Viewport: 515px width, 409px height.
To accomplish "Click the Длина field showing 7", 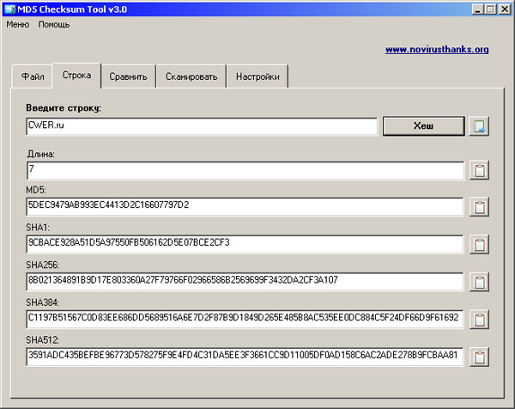I will click(x=245, y=170).
